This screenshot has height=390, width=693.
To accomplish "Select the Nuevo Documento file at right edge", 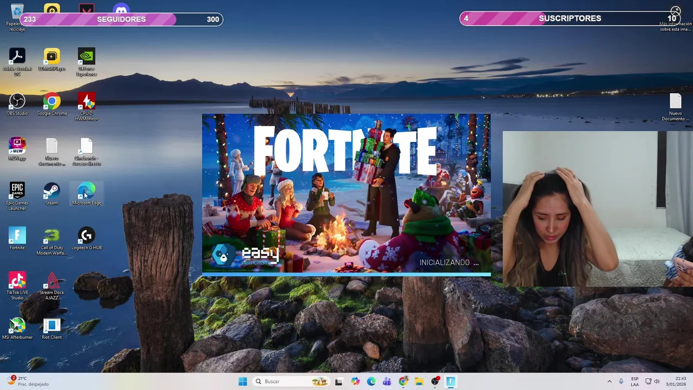I will 675,107.
